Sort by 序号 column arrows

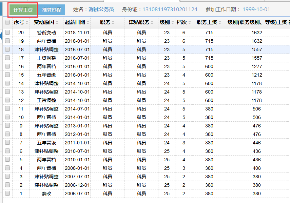pos(27,22)
